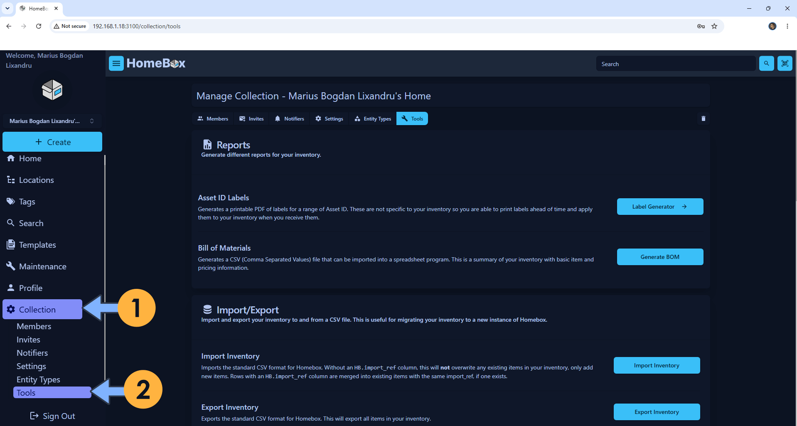Screen dimensions: 797x426
Task: Focus the top Search input field
Action: pos(676,64)
